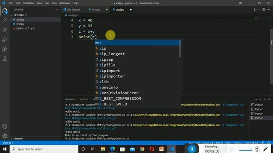
Task: Open the recorder pen annotation tool
Action: tap(265, 149)
